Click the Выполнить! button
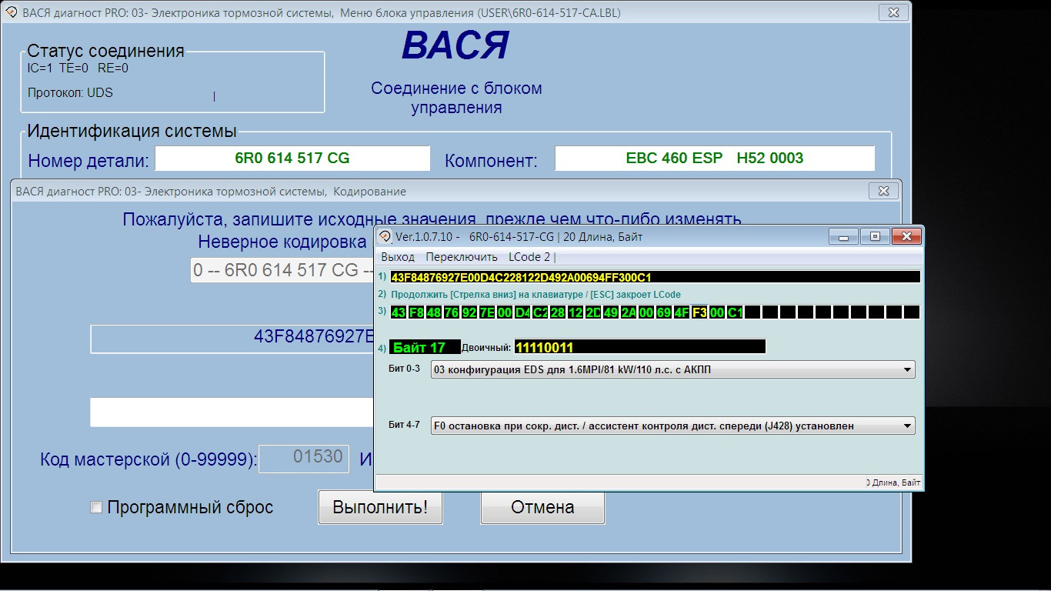Image resolution: width=1051 pixels, height=591 pixels. 380,508
